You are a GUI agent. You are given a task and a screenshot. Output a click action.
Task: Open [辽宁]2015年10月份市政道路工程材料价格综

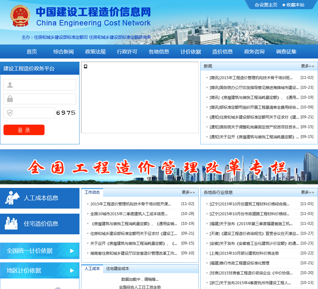pos(249,214)
